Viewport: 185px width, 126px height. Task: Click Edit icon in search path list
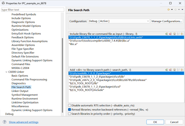pos(174,70)
